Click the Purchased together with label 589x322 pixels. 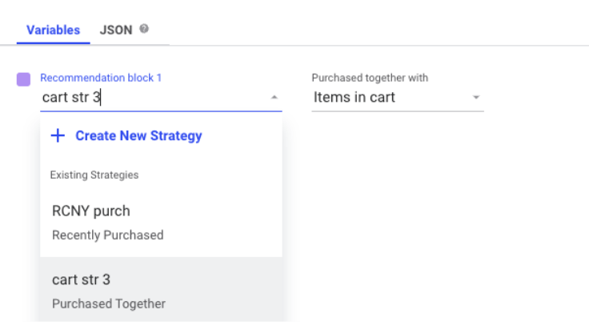[x=370, y=78]
